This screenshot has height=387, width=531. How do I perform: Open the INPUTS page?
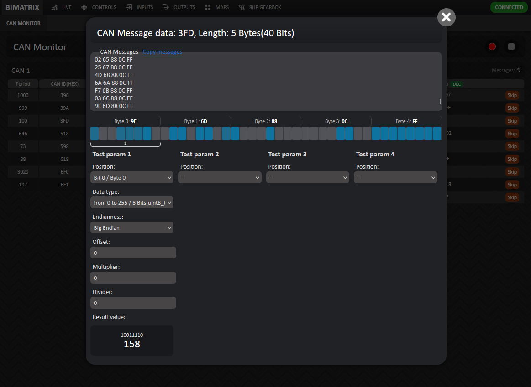(x=140, y=7)
